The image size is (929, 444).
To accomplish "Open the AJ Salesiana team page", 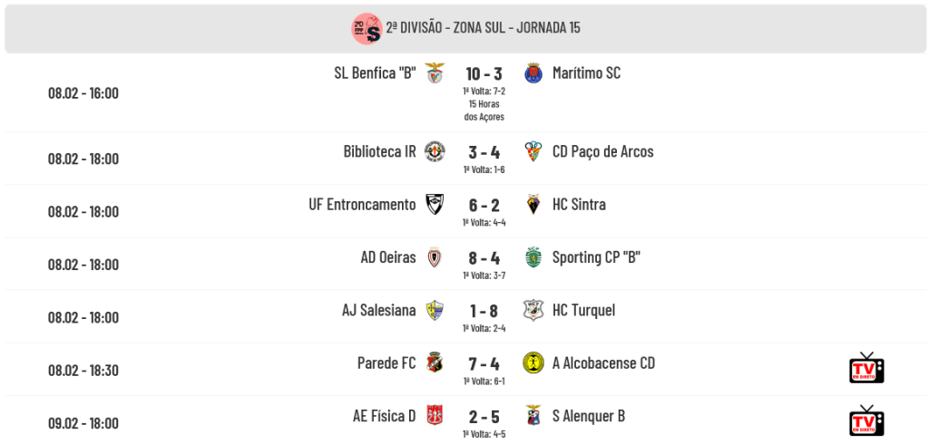I will click(379, 310).
